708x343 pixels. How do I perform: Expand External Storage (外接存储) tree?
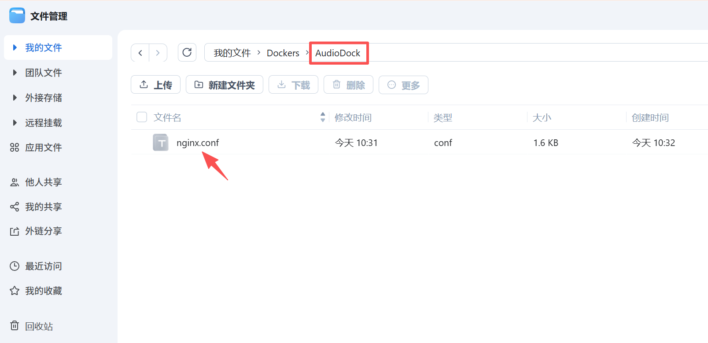coord(15,98)
